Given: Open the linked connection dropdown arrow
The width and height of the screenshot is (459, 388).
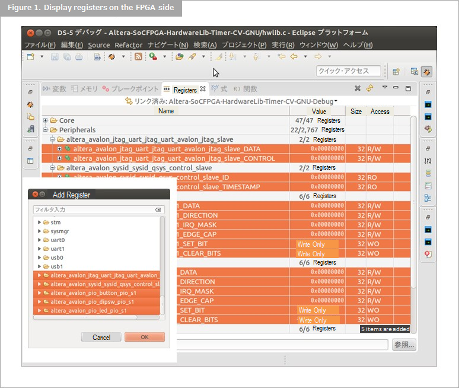Looking at the screenshot, I should tap(336, 101).
